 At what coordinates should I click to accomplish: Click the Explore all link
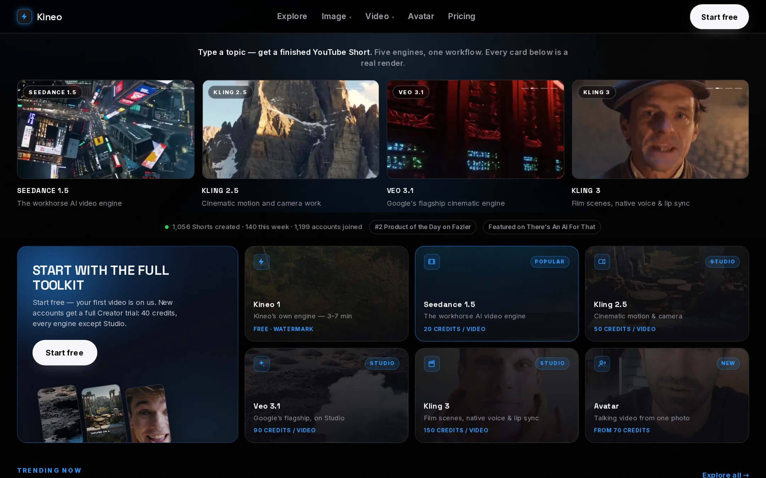click(725, 474)
